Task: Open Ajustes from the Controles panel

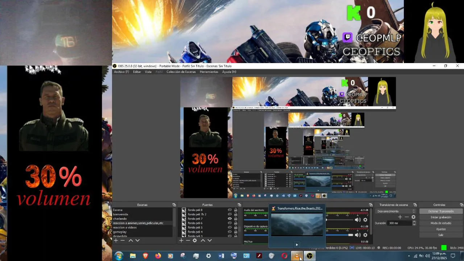Action: point(441,229)
